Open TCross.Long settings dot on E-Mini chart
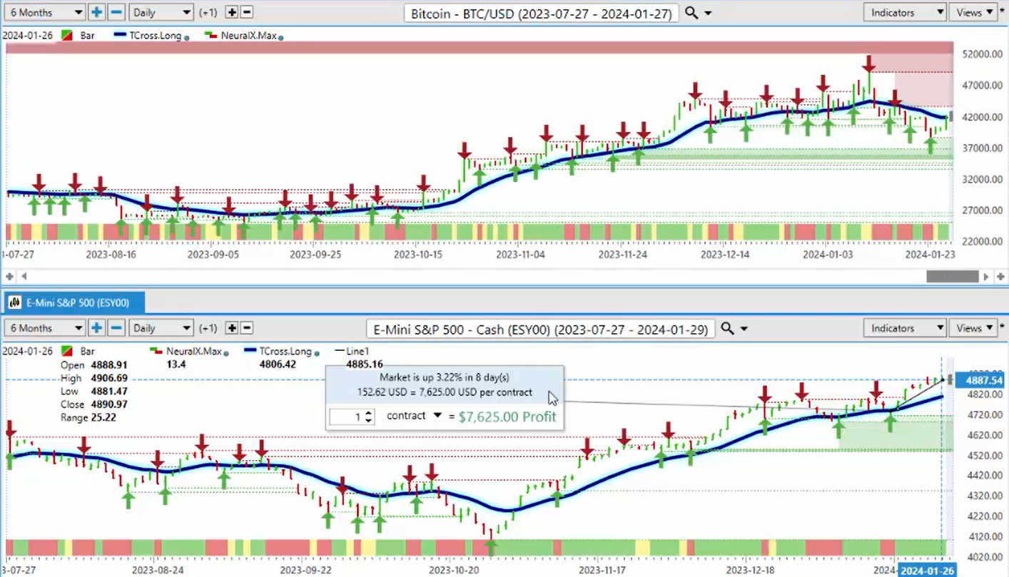Screen dimensions: 1009x577 pyautogui.click(x=317, y=352)
